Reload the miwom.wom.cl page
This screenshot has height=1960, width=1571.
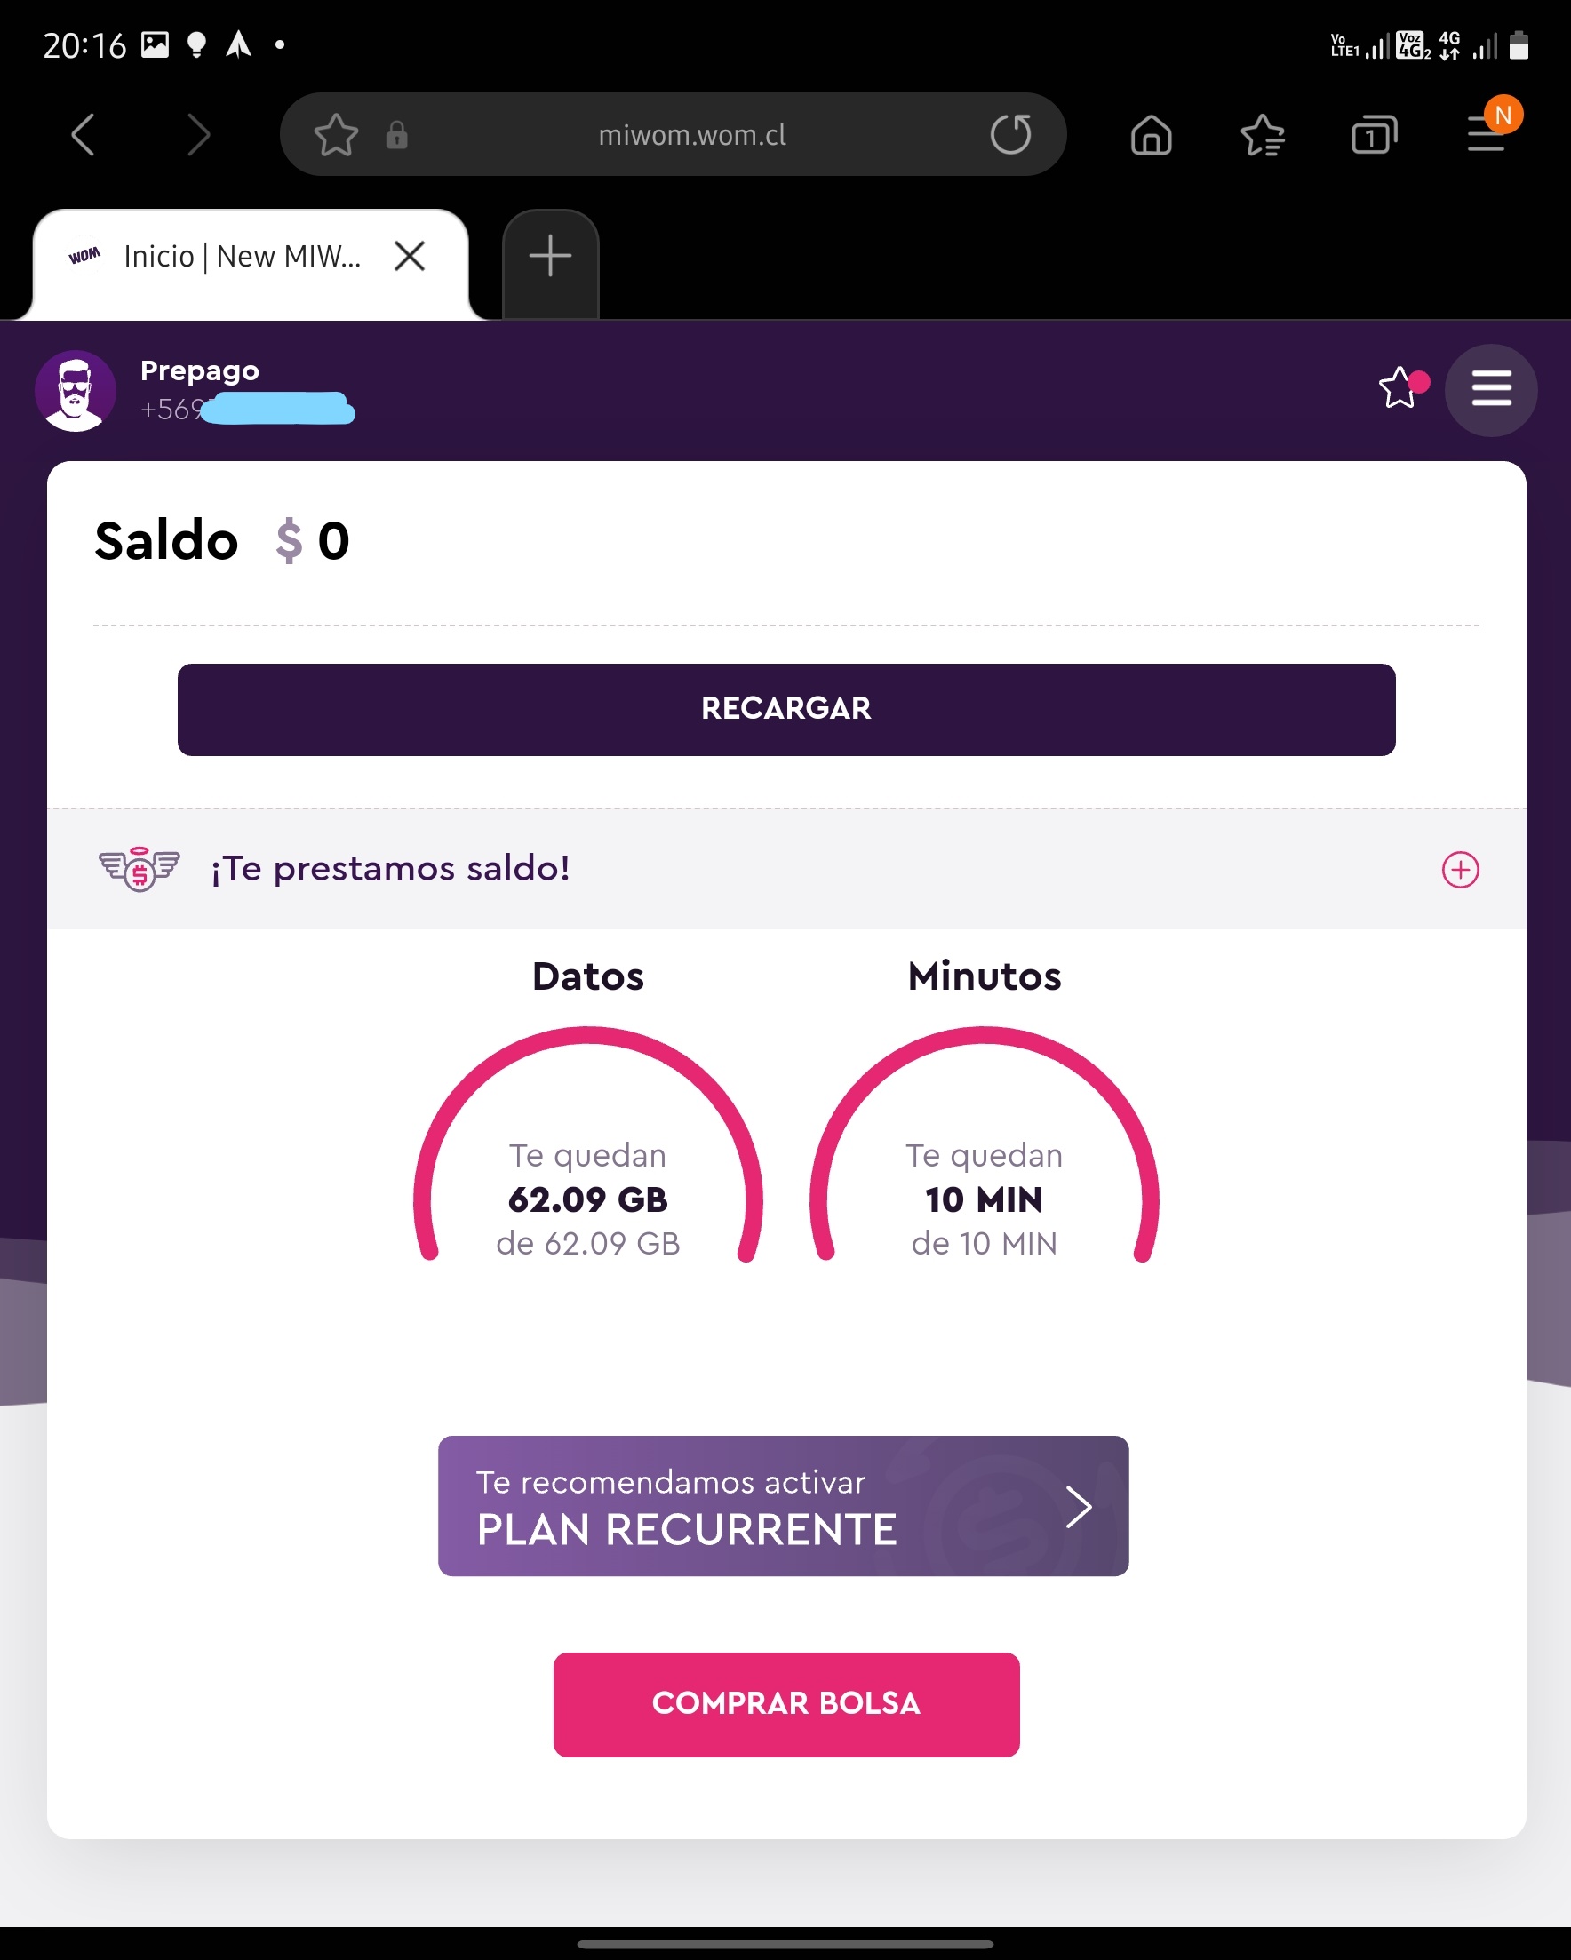(x=1010, y=135)
